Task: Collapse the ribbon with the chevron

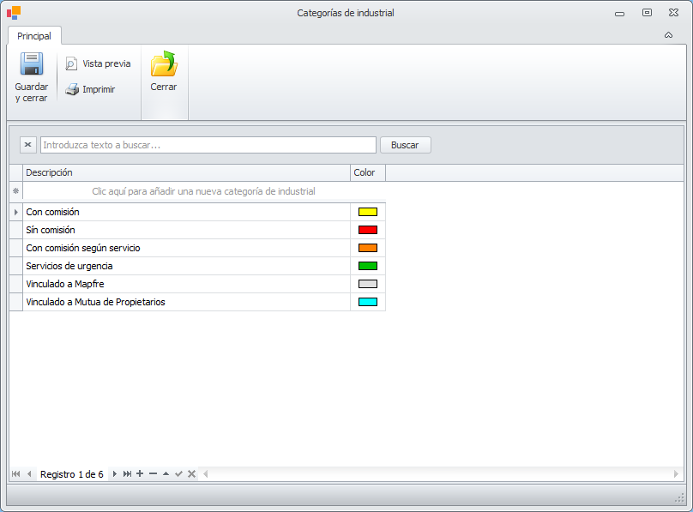Action: point(668,35)
